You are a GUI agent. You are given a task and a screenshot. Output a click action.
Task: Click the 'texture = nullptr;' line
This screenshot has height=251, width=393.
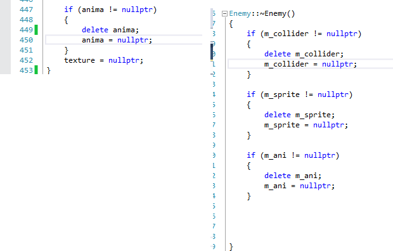[103, 60]
